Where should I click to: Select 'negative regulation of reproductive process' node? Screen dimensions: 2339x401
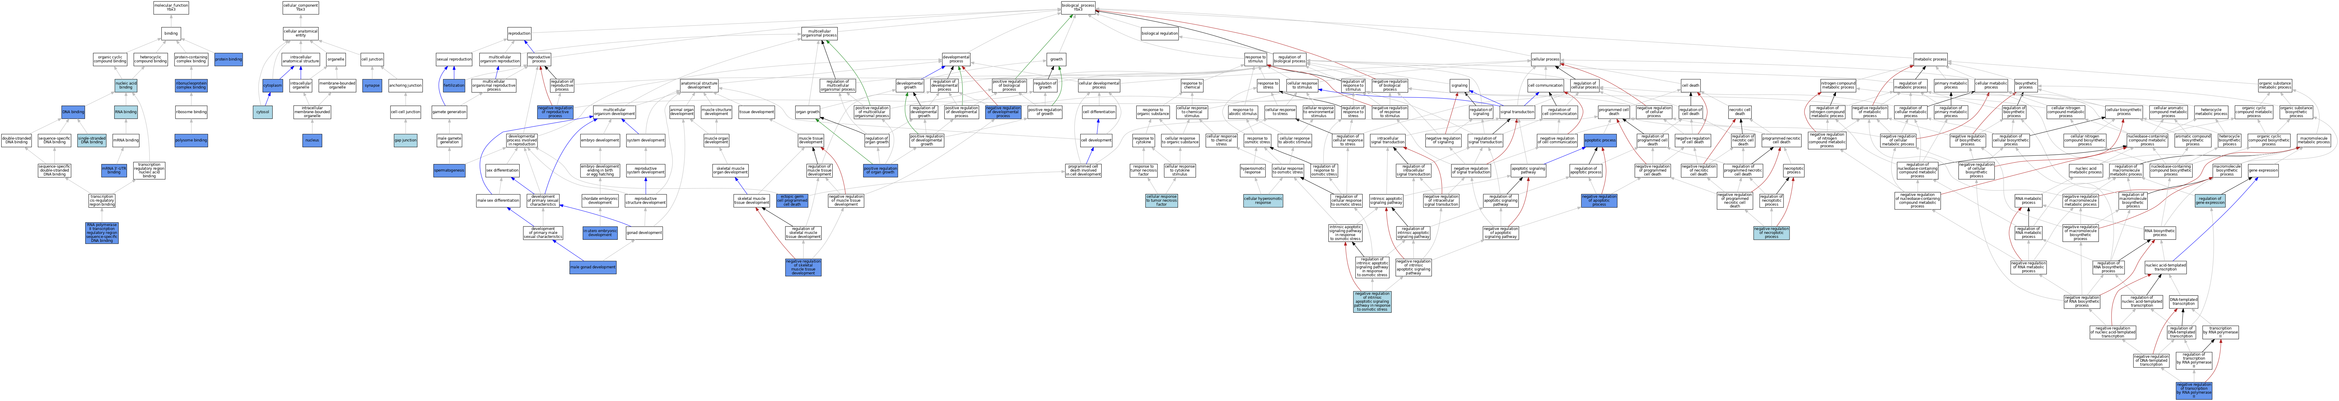click(x=556, y=113)
